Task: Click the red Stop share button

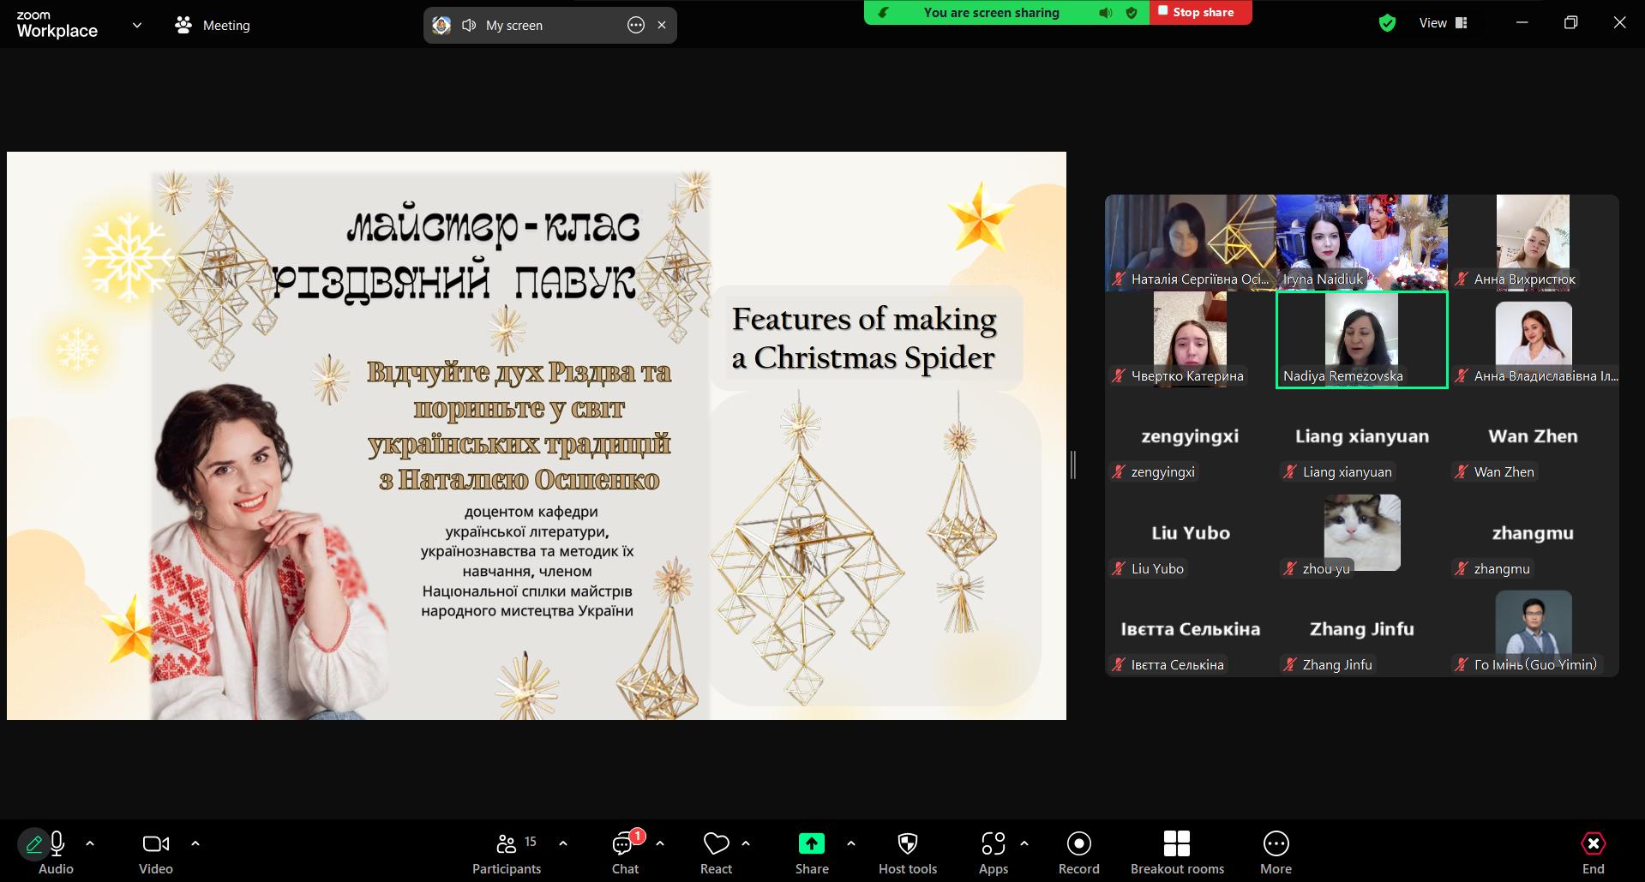Action: coord(1200,12)
